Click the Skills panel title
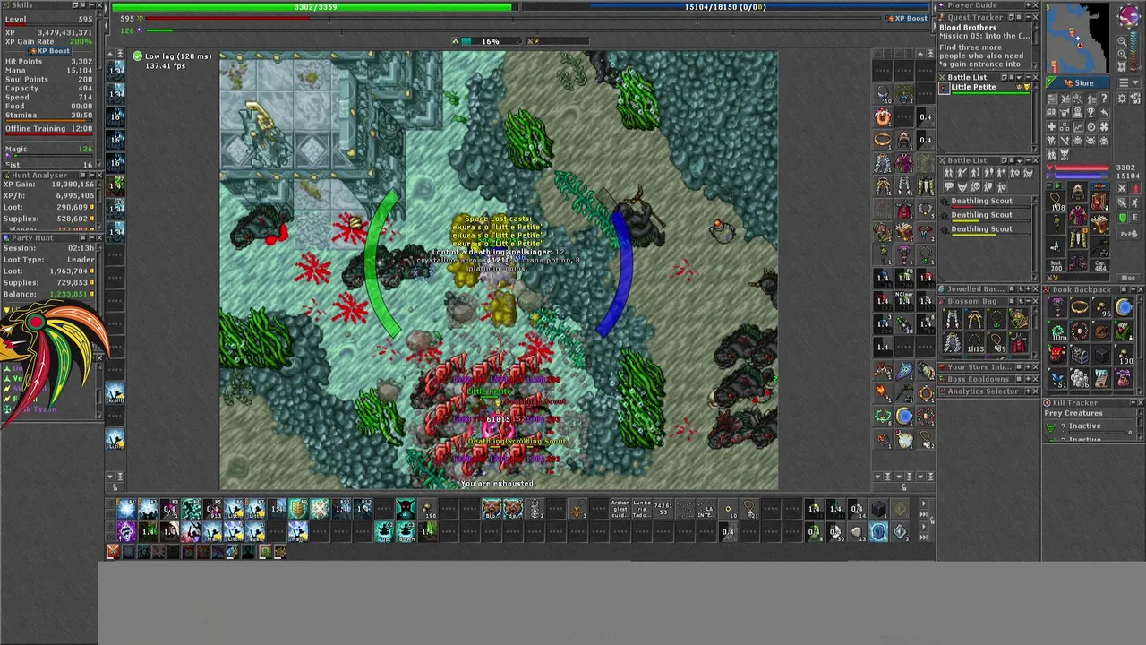1146x645 pixels. coord(22,5)
